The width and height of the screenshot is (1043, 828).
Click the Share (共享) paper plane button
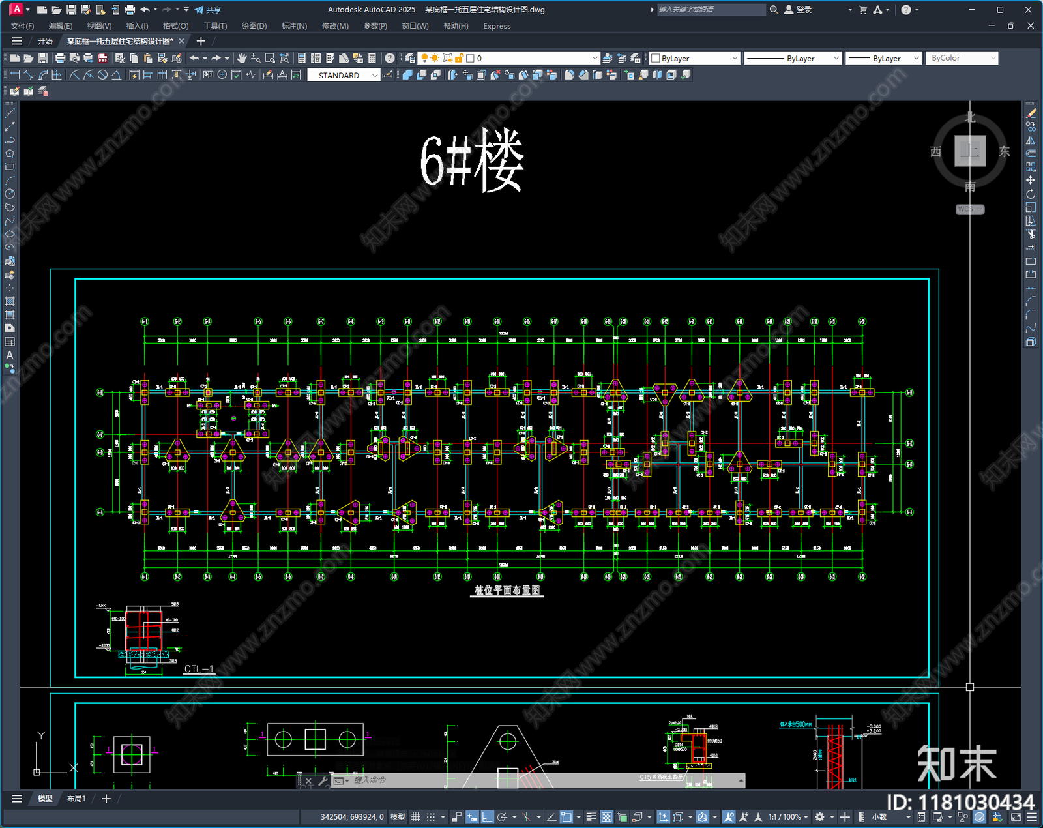[208, 10]
